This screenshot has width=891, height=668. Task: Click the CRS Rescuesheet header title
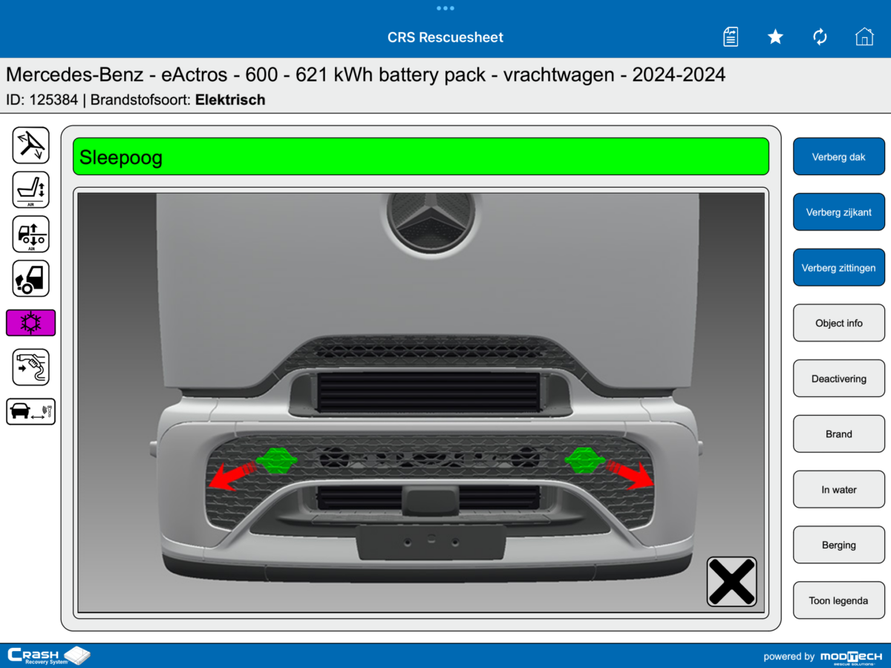[446, 37]
